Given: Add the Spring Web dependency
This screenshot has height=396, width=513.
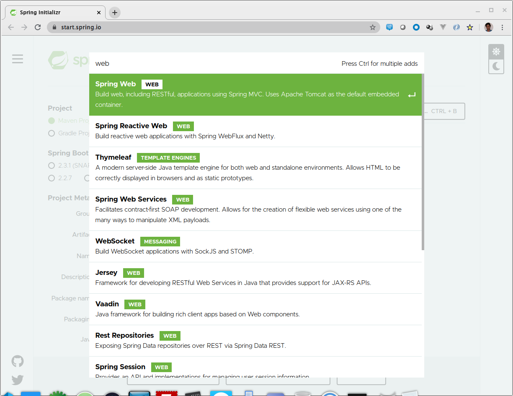Looking at the screenshot, I should pos(255,95).
